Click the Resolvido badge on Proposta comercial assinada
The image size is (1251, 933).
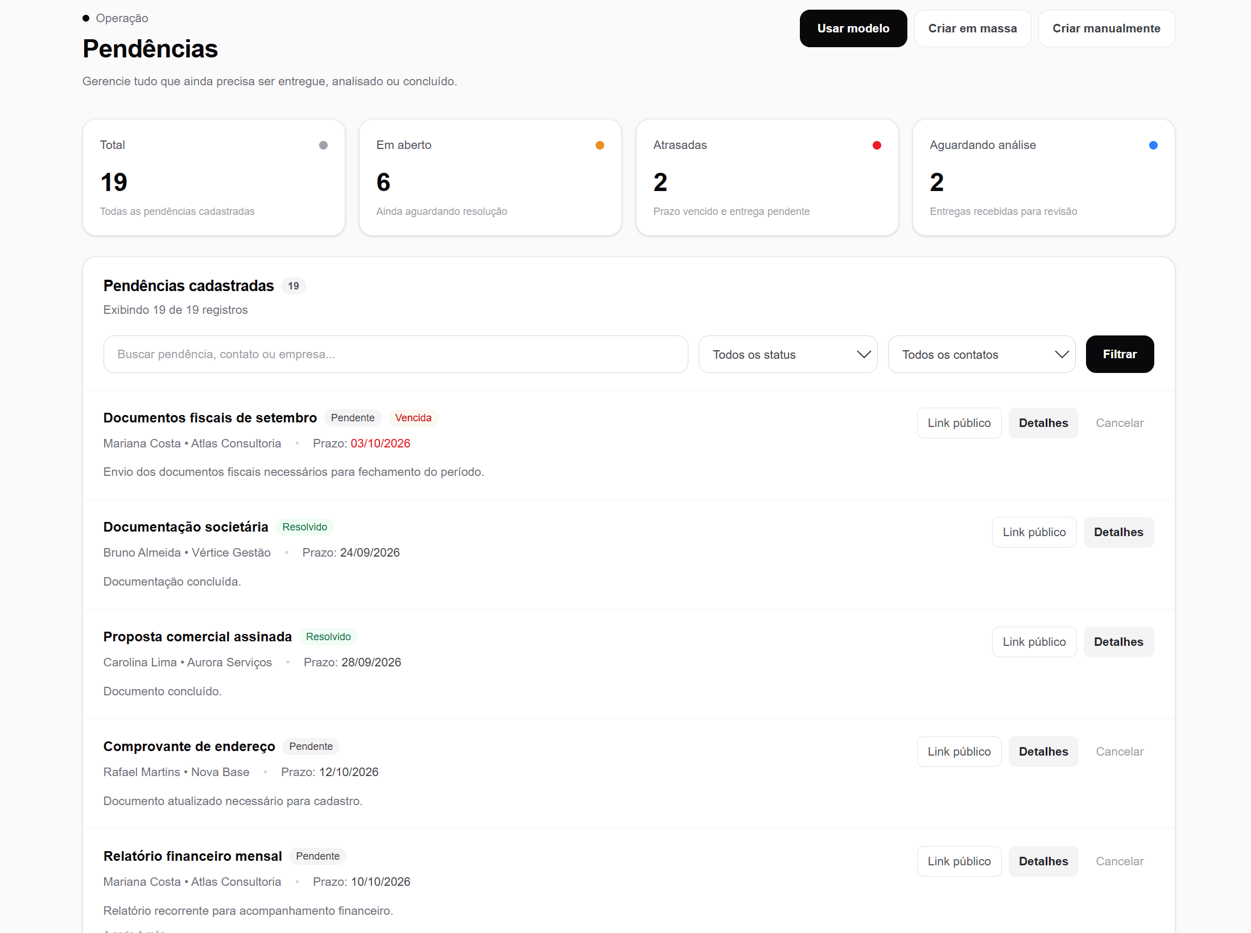328,637
